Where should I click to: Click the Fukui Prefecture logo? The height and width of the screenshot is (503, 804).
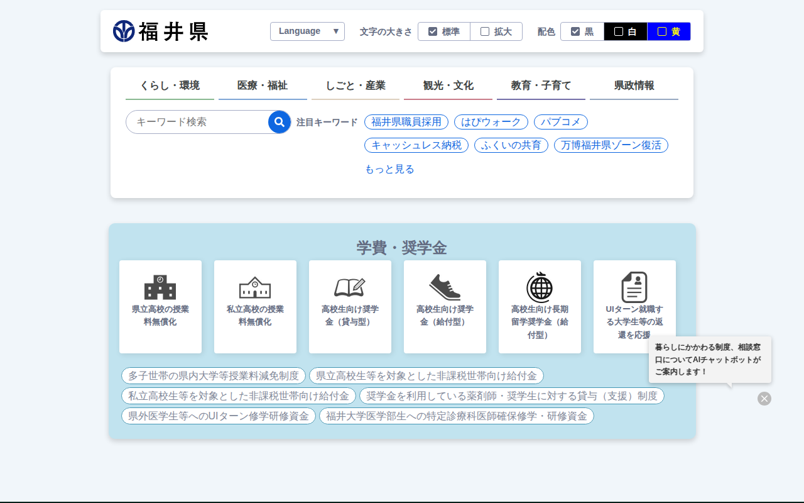pos(161,31)
